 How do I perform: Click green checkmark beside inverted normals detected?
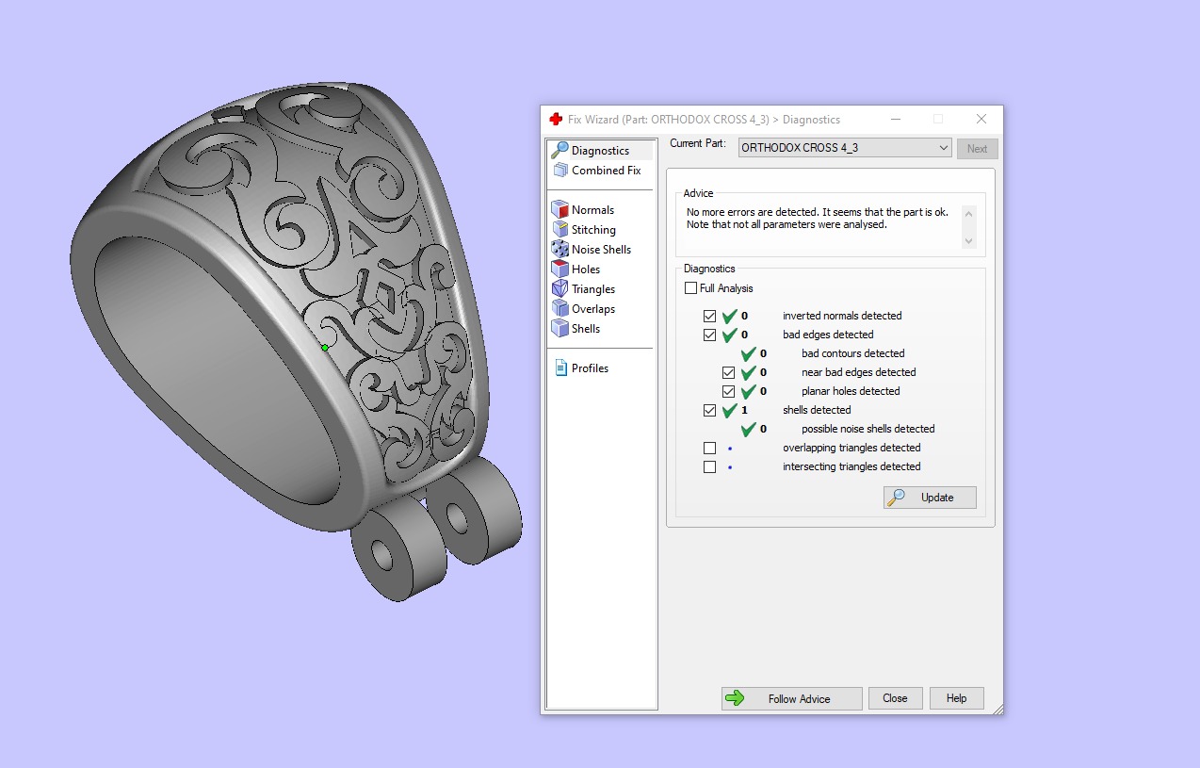tap(729, 316)
